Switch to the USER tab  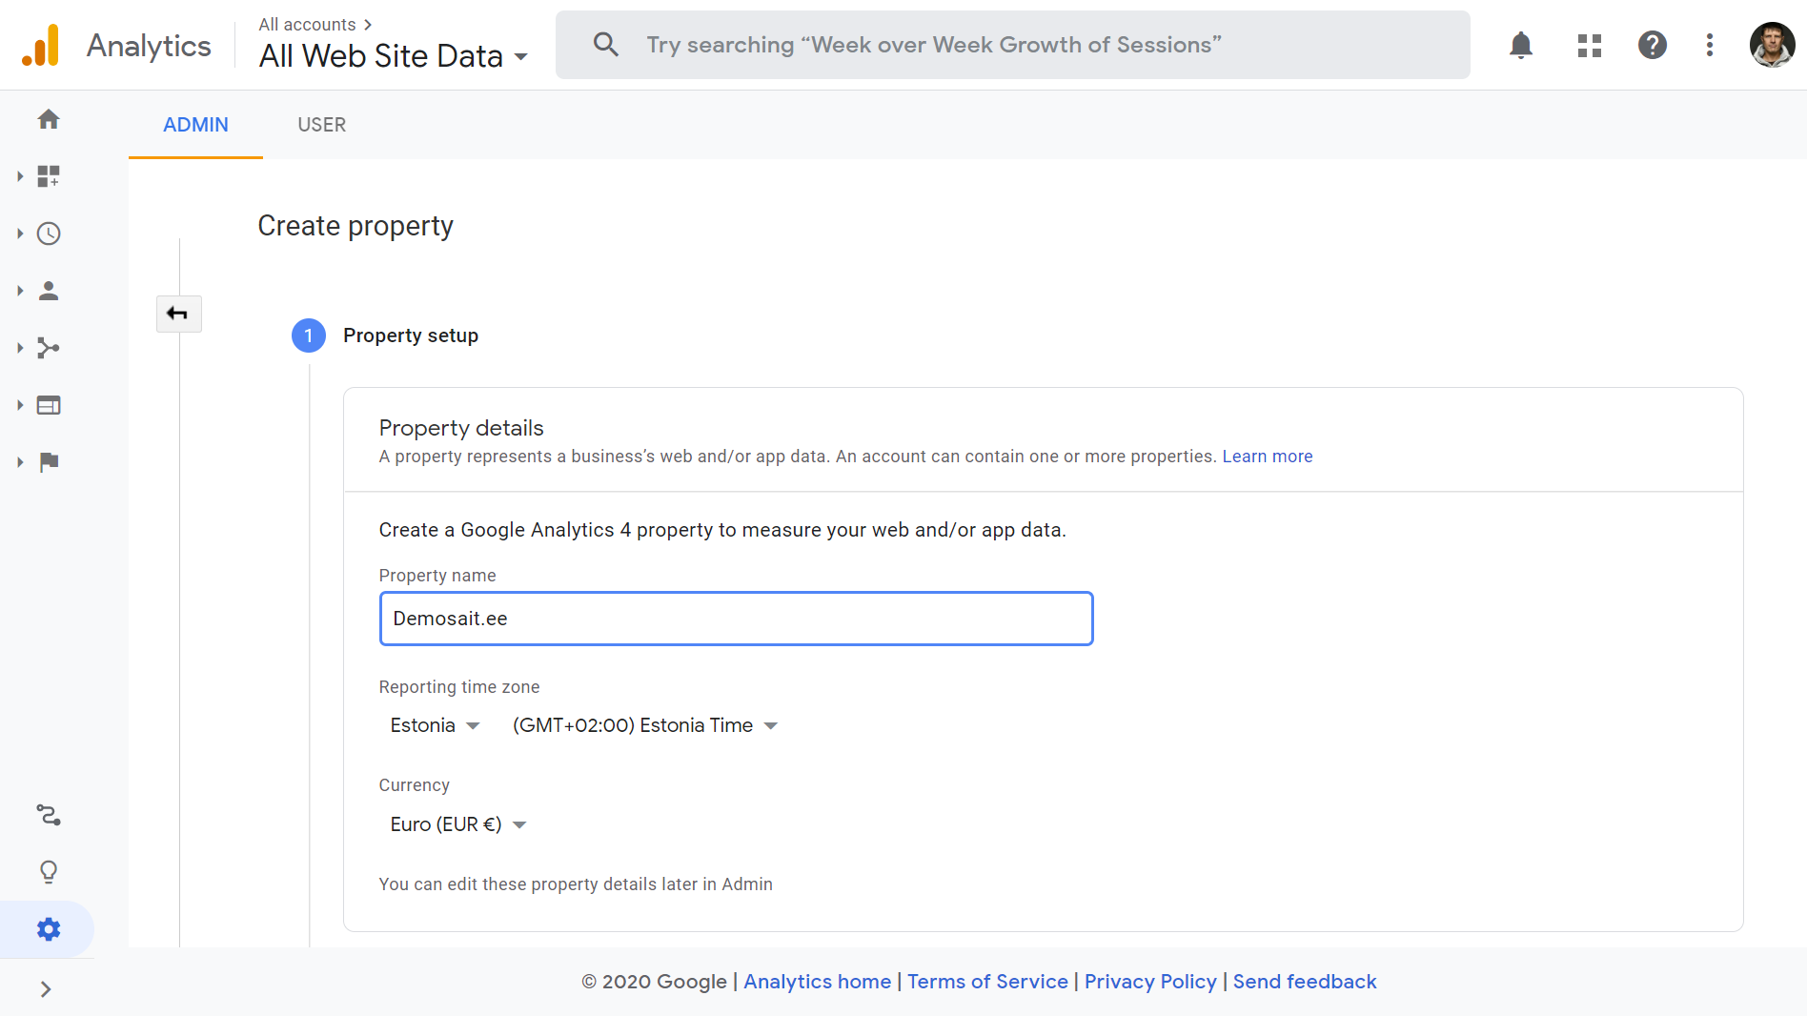point(321,125)
